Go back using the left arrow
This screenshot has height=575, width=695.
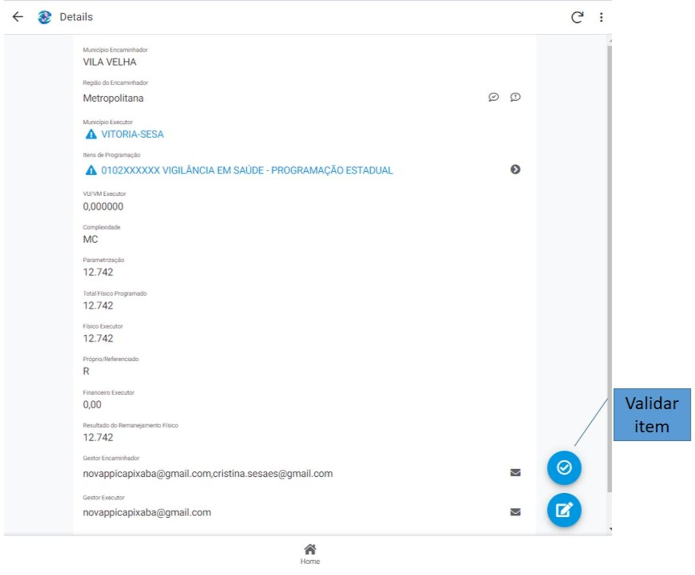pos(18,17)
